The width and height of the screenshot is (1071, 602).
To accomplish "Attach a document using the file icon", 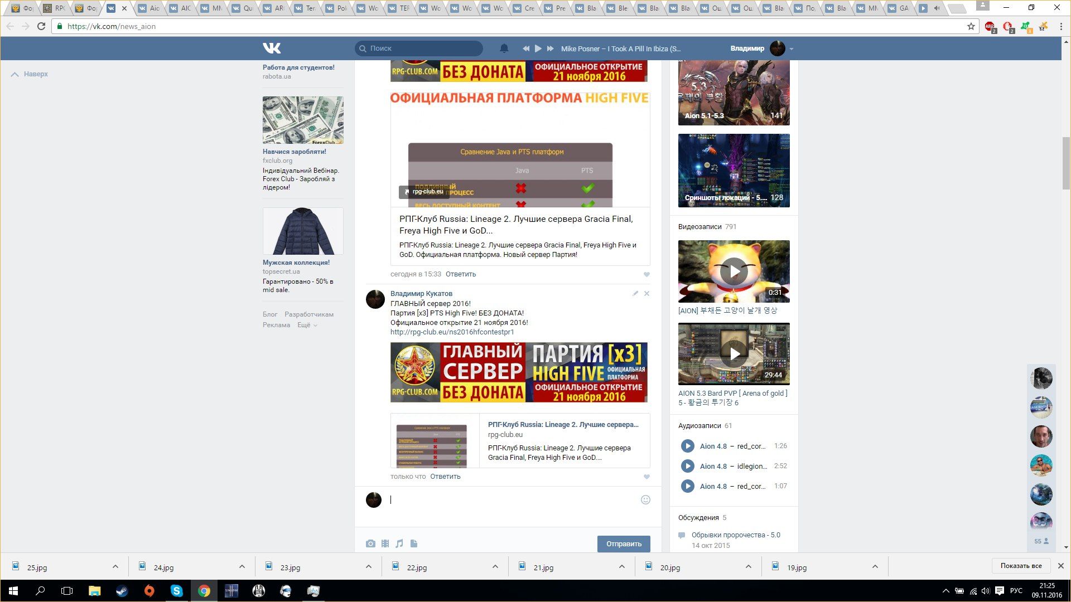I will pyautogui.click(x=414, y=543).
